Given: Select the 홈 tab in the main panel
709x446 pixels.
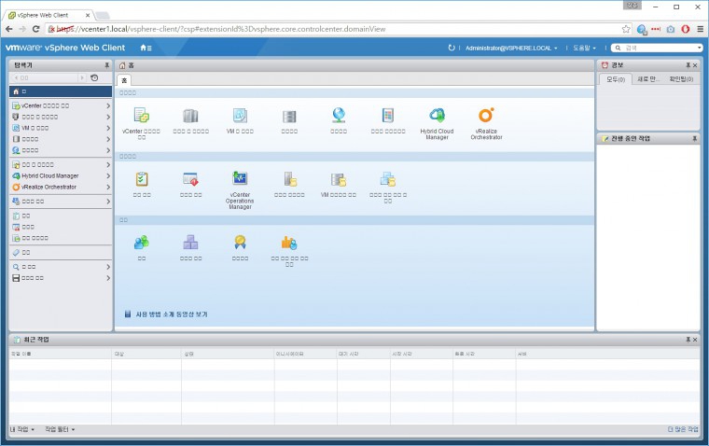Looking at the screenshot, I should [x=124, y=80].
